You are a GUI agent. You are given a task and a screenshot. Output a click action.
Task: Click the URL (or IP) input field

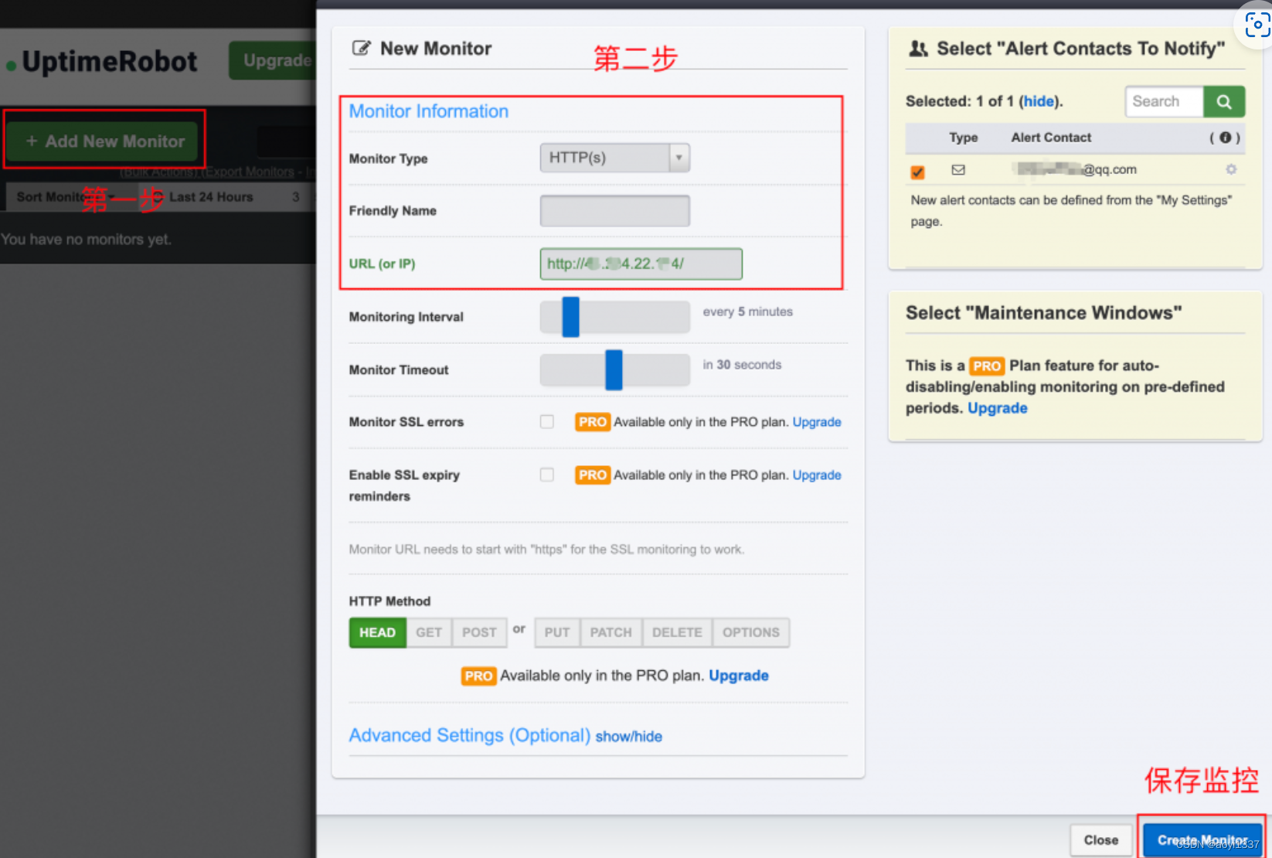pyautogui.click(x=641, y=264)
